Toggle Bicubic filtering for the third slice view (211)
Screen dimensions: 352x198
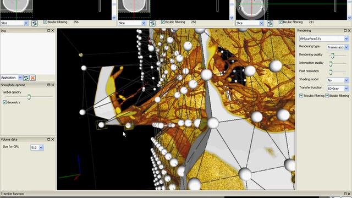[280, 22]
